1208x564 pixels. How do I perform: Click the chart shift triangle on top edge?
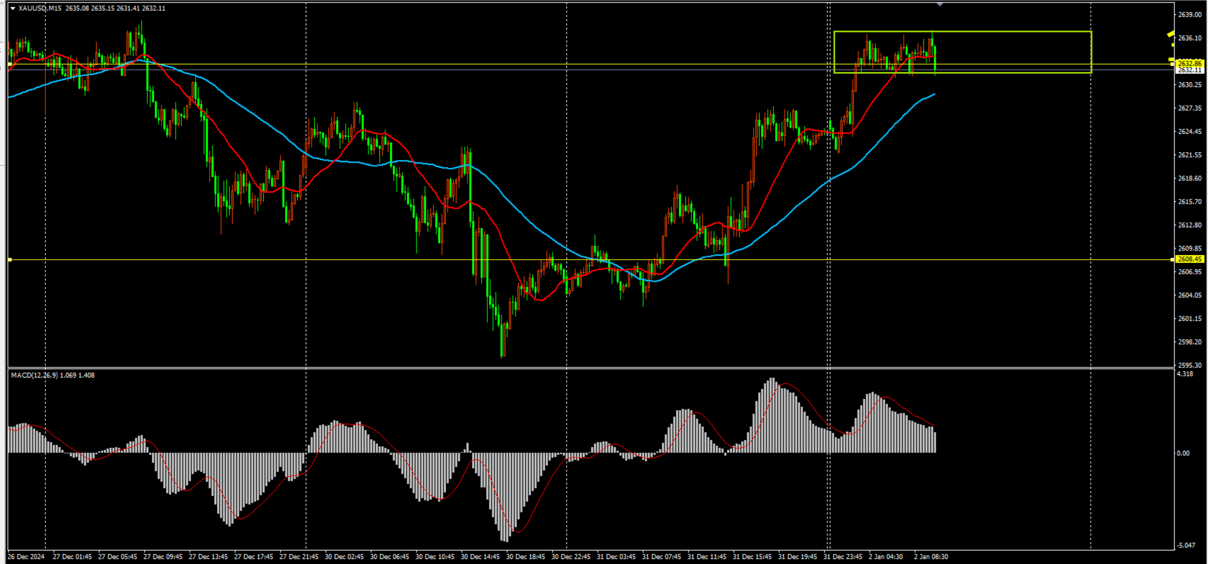pyautogui.click(x=940, y=5)
